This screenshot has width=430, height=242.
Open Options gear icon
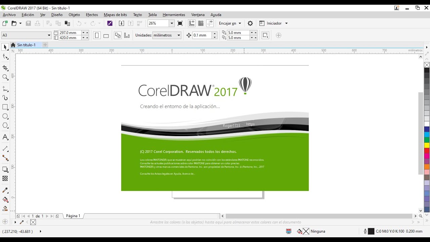pos(250,23)
